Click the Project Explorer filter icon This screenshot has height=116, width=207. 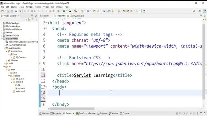click(x=32, y=20)
